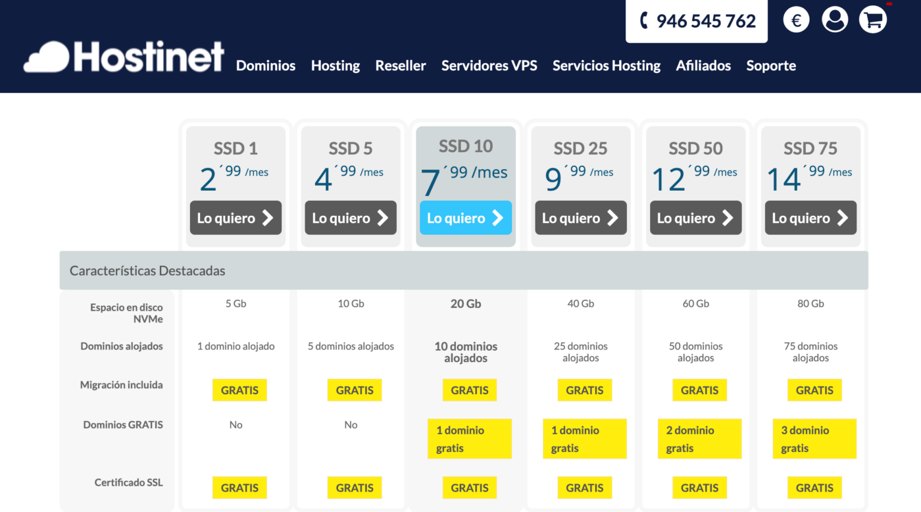Click Lo quiero for SSD 25 plan
The width and height of the screenshot is (921, 512).
[581, 218]
